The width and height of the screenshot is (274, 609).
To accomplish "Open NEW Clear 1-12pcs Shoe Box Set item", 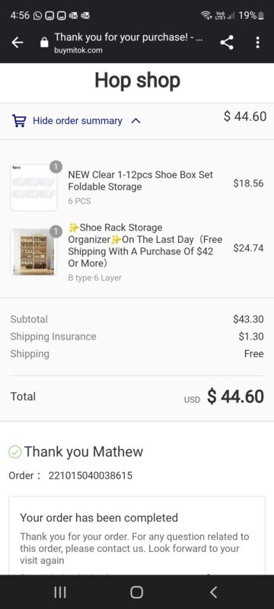I will [x=141, y=180].
